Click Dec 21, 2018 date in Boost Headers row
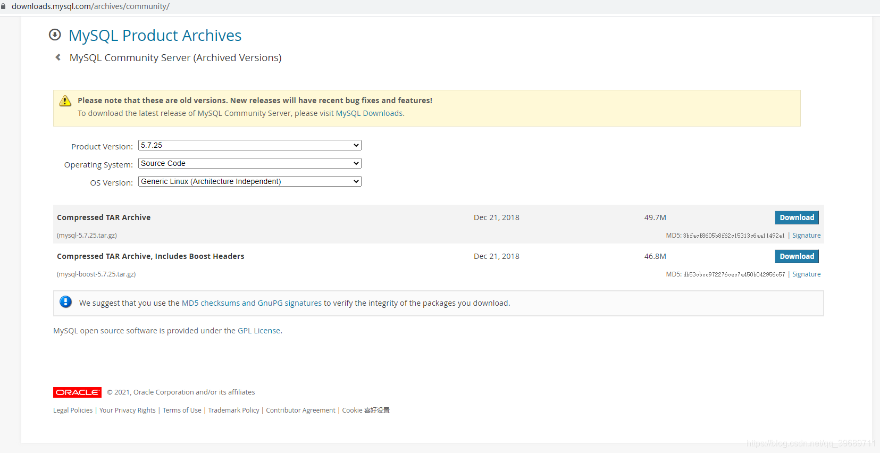 (497, 256)
